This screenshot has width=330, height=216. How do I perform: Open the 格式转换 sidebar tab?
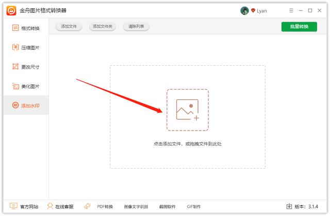coord(26,28)
